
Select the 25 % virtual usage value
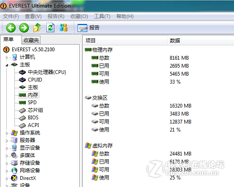point(175,178)
